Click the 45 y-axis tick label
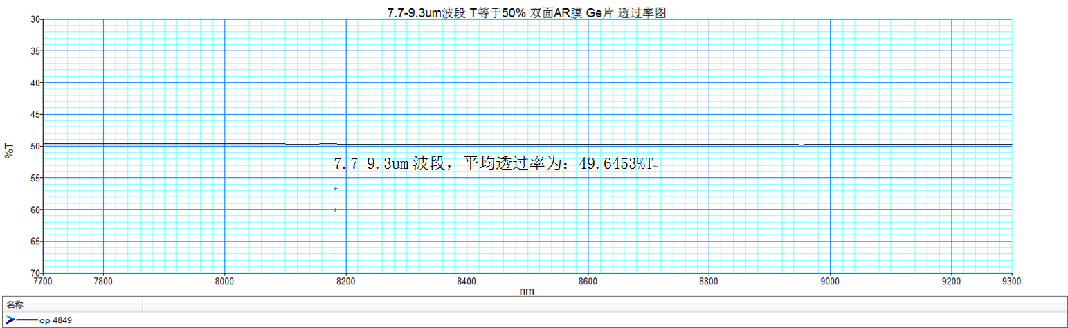Screen dimensions: 1068x328 tap(35, 115)
